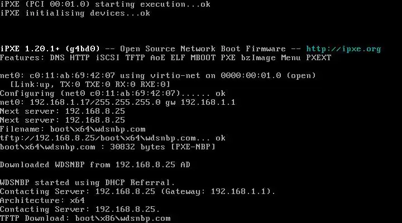Image resolution: width=402 pixels, height=223 pixels.
Task: Click the second Next server line
Action: click(x=63, y=120)
